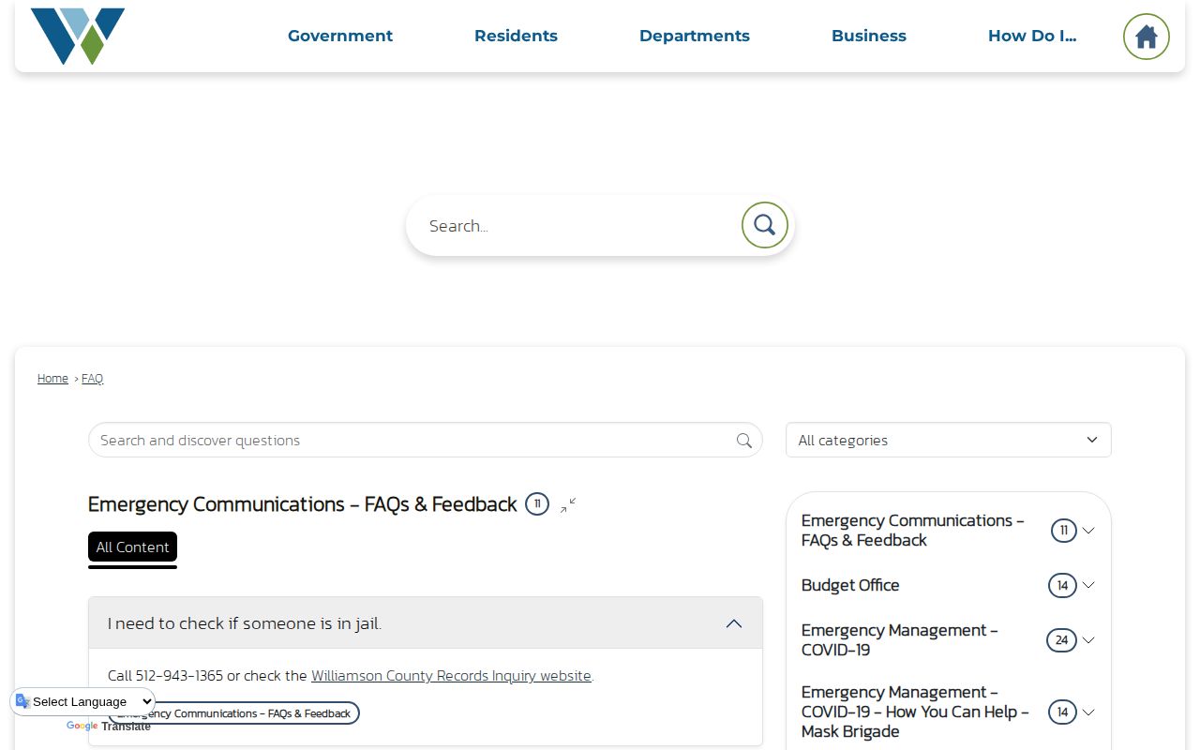The image size is (1200, 750).
Task: Go to homepage via house icon
Action: (x=1146, y=37)
